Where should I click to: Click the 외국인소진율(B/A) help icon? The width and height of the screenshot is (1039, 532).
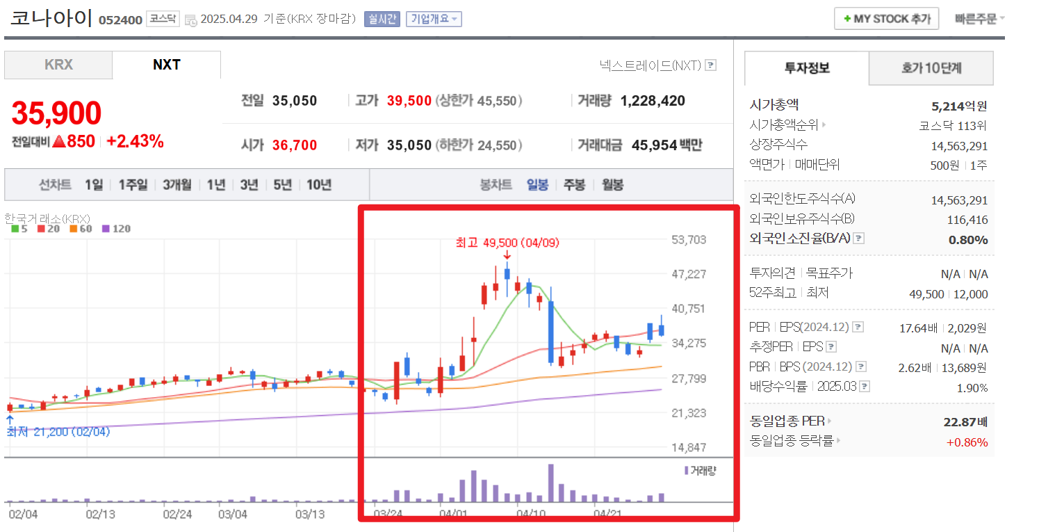click(859, 238)
